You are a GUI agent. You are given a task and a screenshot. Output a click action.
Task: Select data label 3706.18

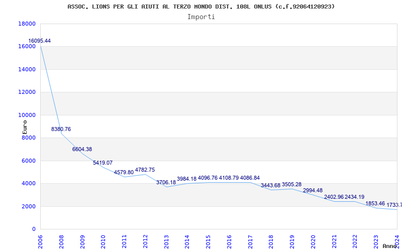pos(166,182)
